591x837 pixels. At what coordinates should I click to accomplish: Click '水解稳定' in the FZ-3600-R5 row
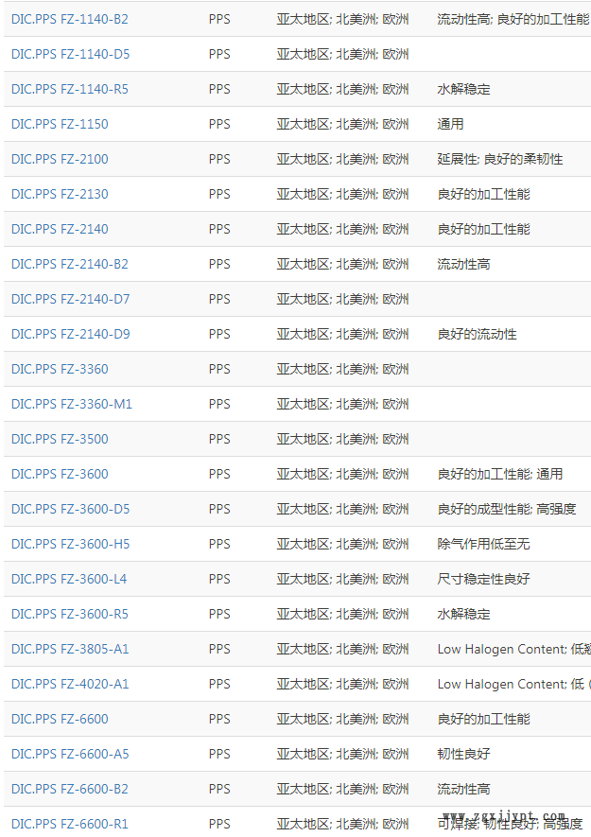[463, 614]
